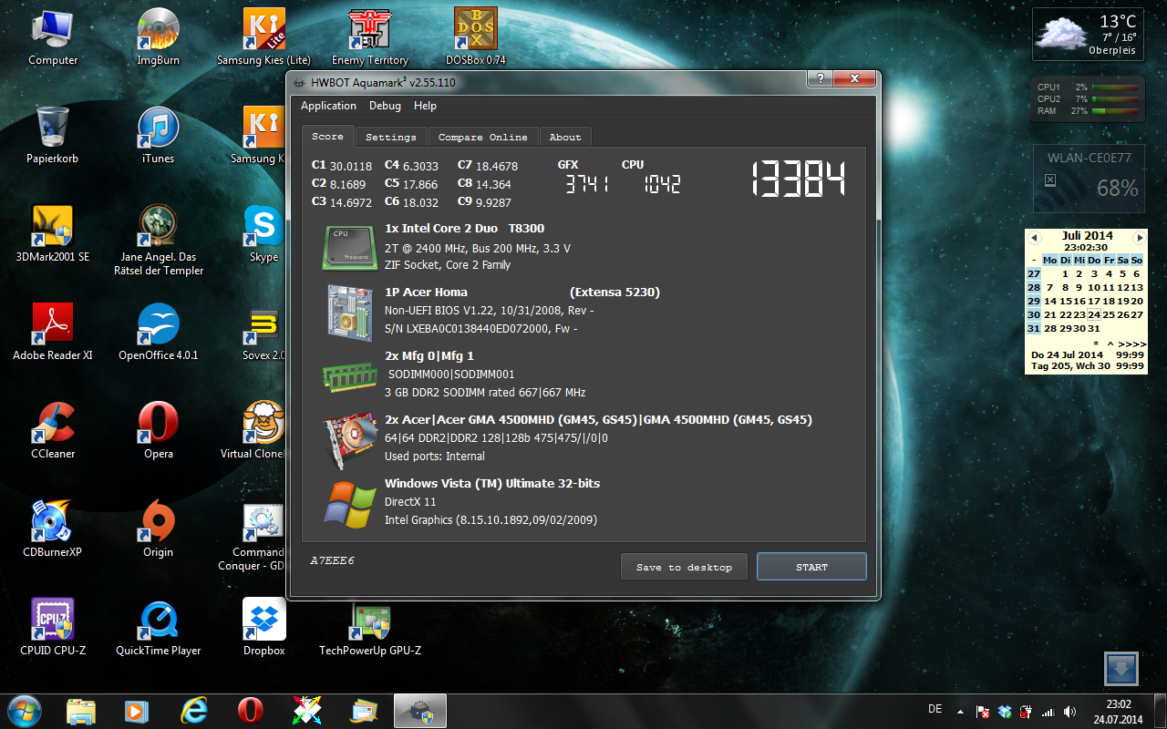Launch DOSBox 0.74 shortcut

pos(475,37)
